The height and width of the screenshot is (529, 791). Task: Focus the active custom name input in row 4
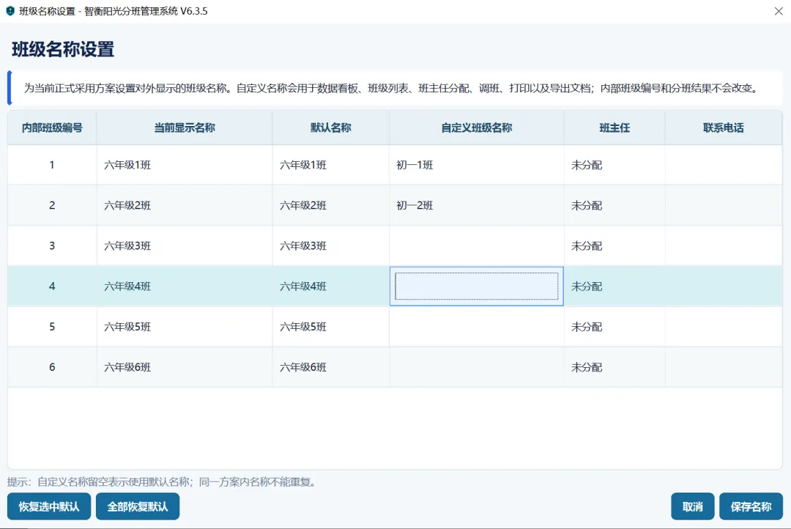point(477,286)
